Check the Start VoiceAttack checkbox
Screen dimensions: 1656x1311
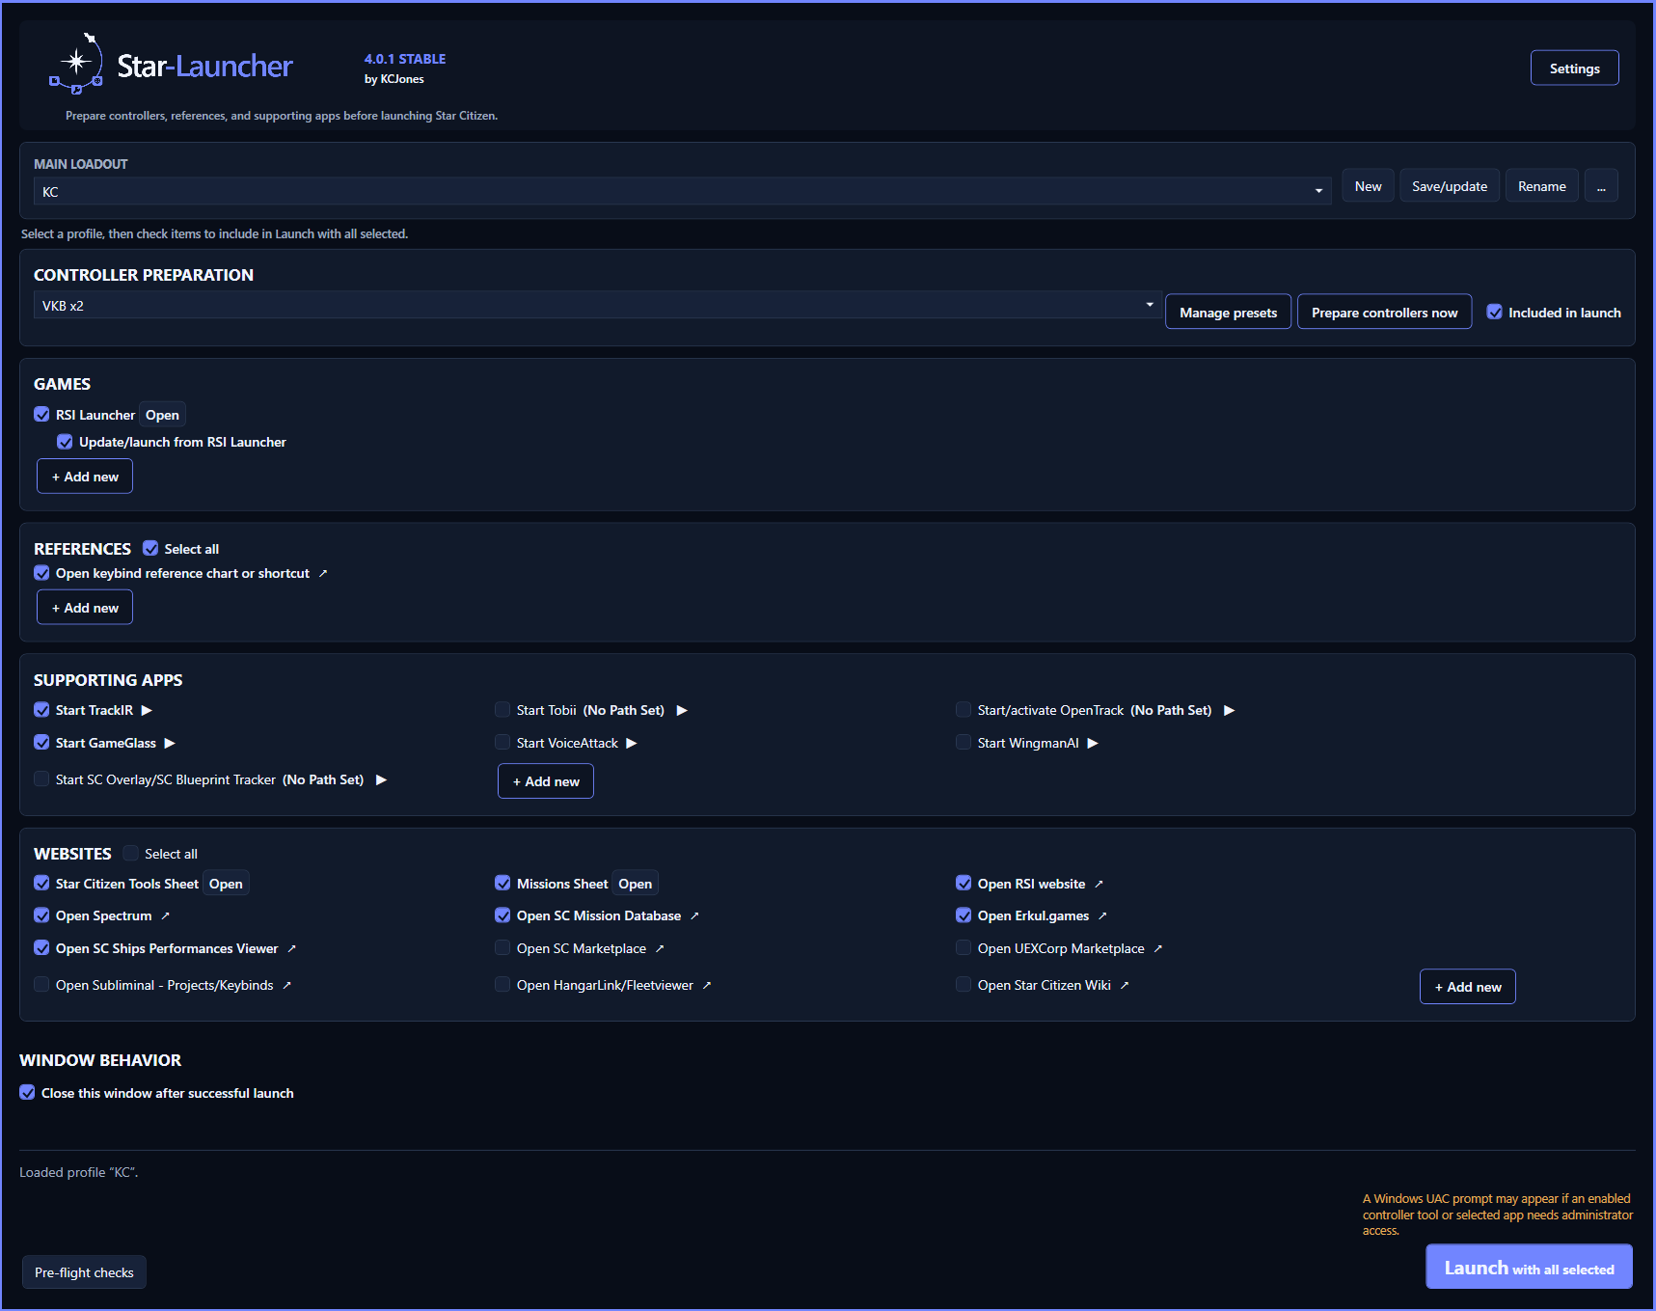[x=502, y=742]
